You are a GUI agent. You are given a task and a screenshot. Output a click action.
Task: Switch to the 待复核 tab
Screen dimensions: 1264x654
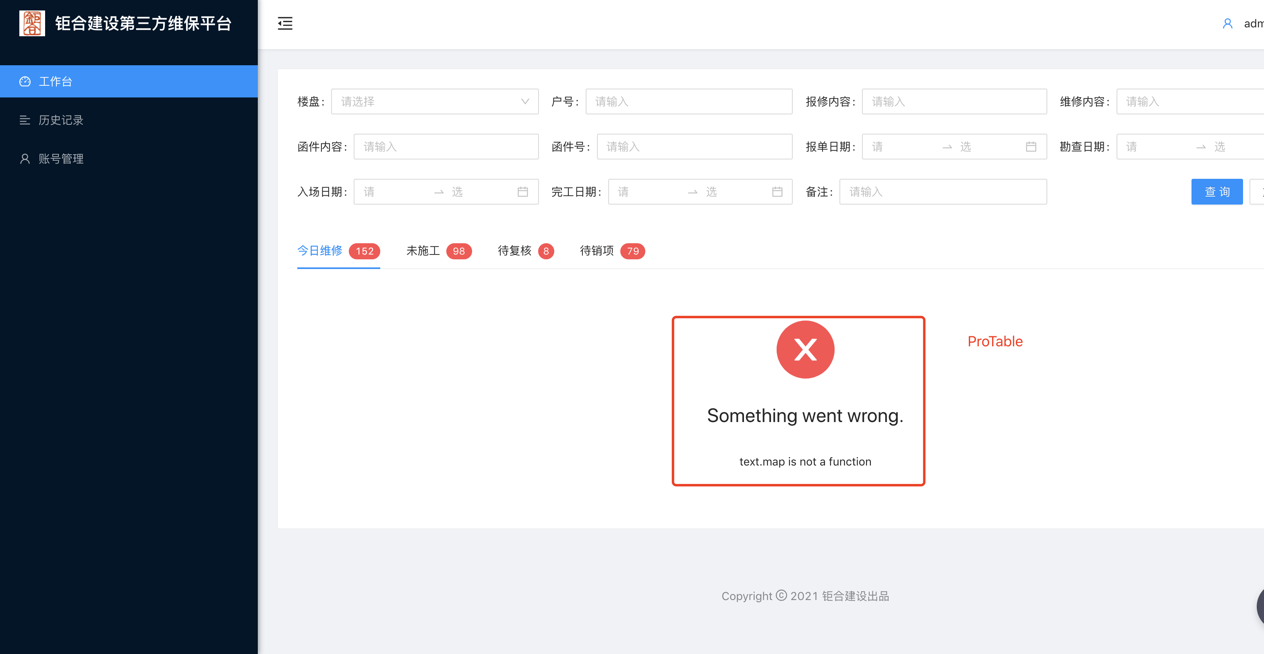[514, 251]
